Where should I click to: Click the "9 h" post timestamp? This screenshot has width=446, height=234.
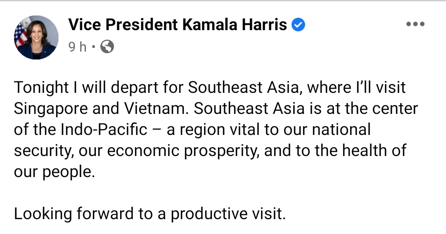pos(77,47)
